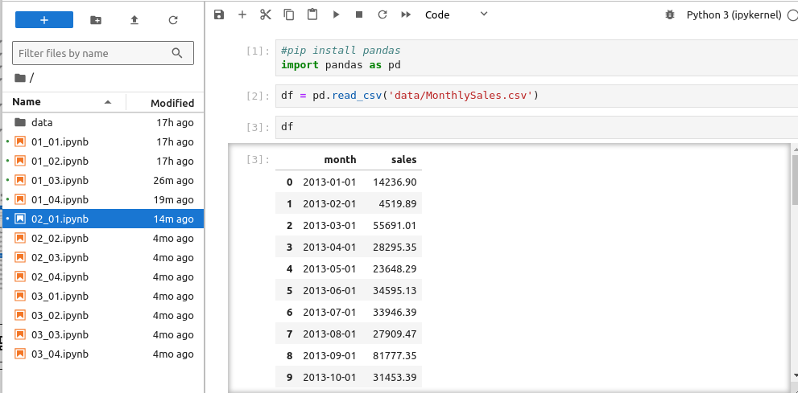Upload files to the file browser
This screenshot has width=798, height=393.
pyautogui.click(x=134, y=20)
